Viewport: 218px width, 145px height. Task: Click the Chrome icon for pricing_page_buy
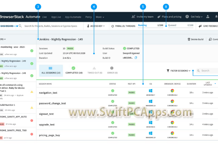(172, 133)
